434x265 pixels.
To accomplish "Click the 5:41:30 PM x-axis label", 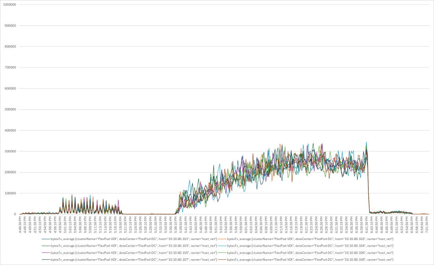I will pos(186,225).
